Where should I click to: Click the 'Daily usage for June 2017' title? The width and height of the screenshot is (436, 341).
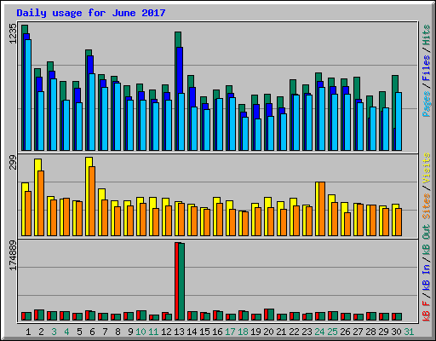[x=91, y=13]
